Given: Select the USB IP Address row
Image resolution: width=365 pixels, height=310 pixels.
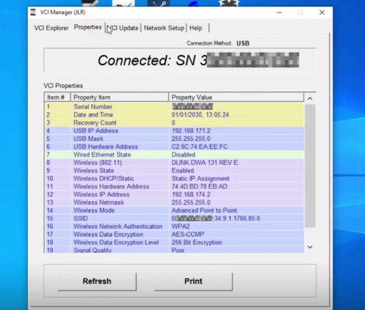Looking at the screenshot, I should pyautogui.click(x=174, y=131).
